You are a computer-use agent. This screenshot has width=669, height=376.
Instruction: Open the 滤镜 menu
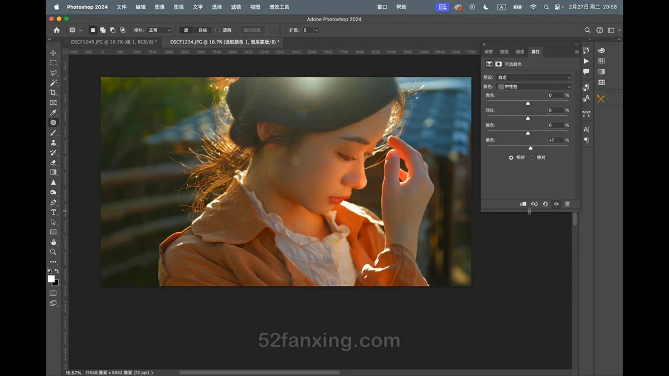[236, 7]
